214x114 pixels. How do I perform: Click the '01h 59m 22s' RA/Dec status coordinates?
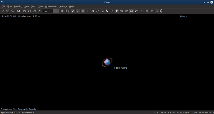click(x=197, y=112)
